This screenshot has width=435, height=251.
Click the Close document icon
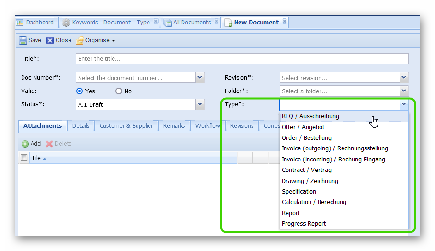50,41
